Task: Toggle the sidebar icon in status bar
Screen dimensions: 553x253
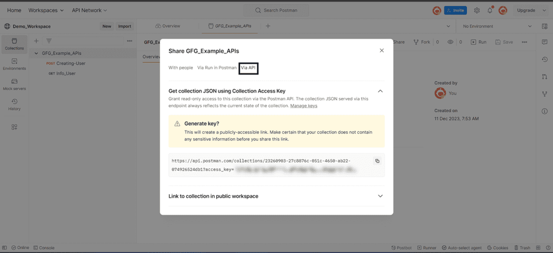Action: pos(4,248)
